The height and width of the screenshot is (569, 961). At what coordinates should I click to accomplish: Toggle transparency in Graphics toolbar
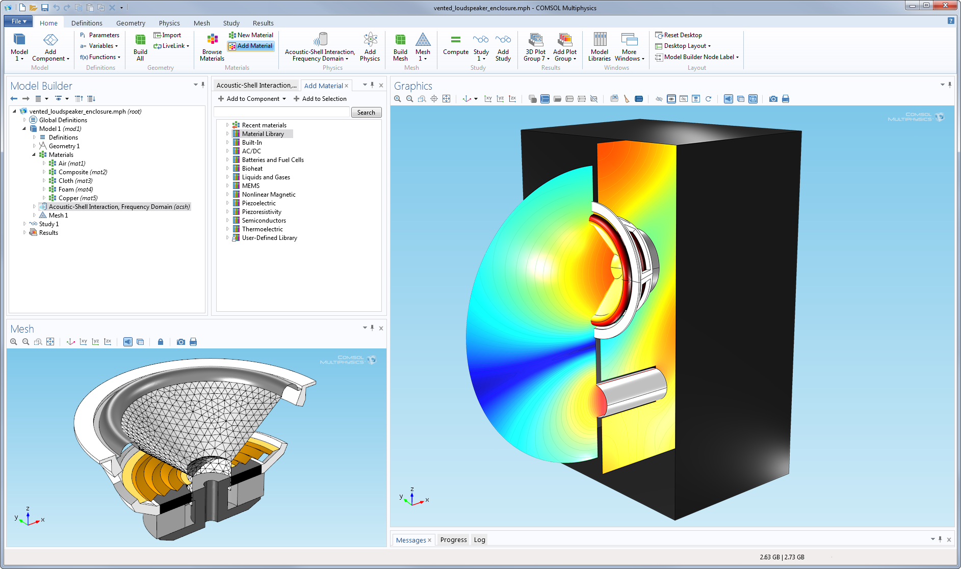(x=741, y=99)
